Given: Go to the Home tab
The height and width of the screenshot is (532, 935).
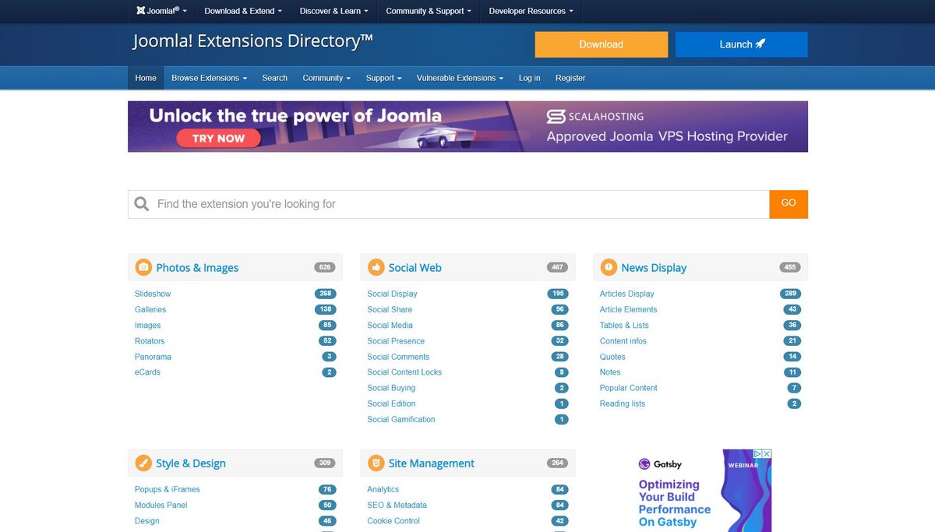Looking at the screenshot, I should point(146,78).
